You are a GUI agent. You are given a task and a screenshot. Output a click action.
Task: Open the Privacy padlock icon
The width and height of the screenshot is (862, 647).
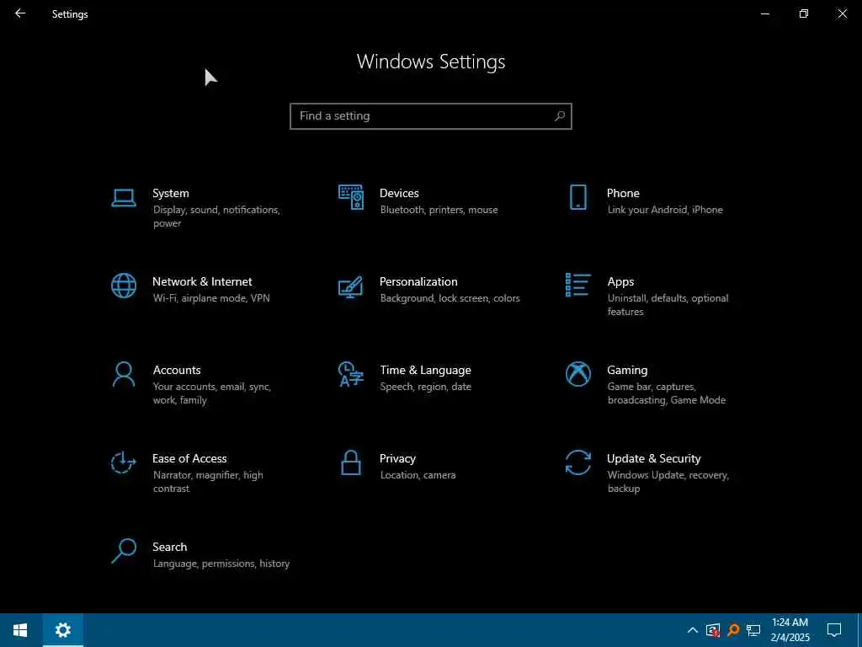(x=351, y=463)
